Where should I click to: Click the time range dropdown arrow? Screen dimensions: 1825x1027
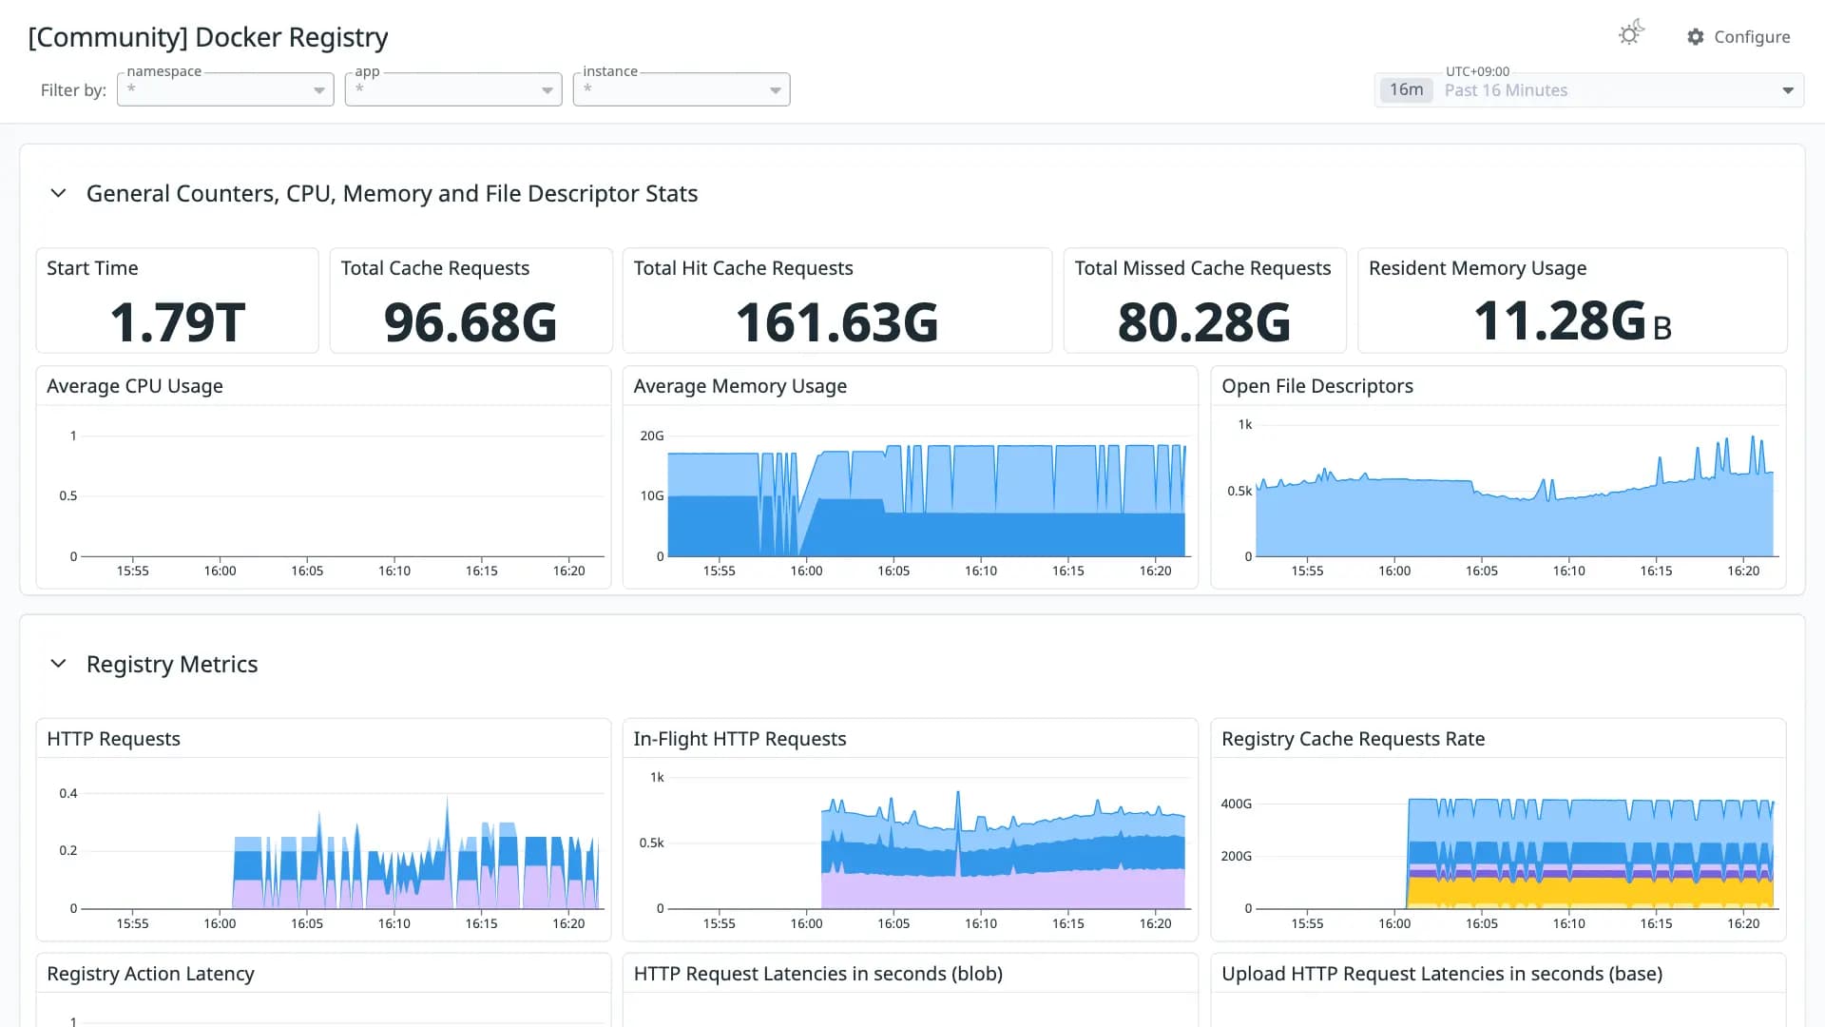click(x=1787, y=90)
